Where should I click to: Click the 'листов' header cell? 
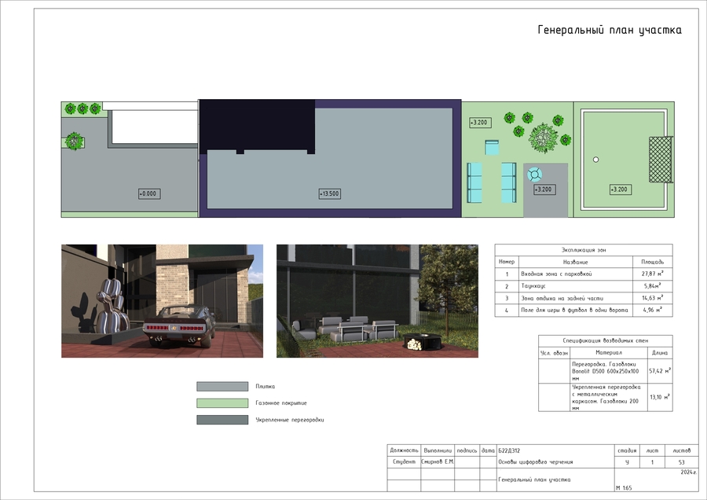pos(681,450)
